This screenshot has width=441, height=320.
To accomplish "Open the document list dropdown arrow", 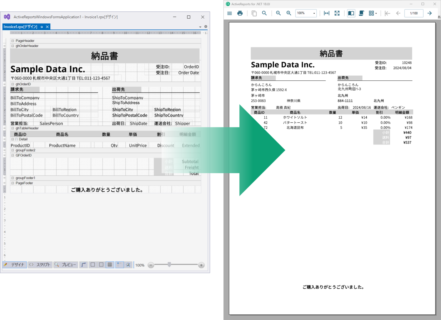I will coord(200,27).
